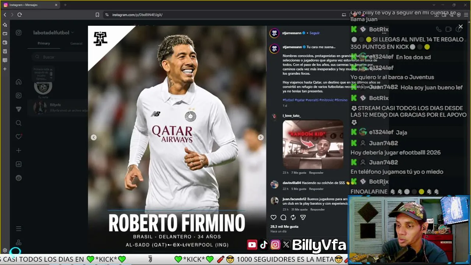The height and width of the screenshot is (265, 471).
Task: Open the i_love_tato_ commenter profile
Action: (291, 116)
